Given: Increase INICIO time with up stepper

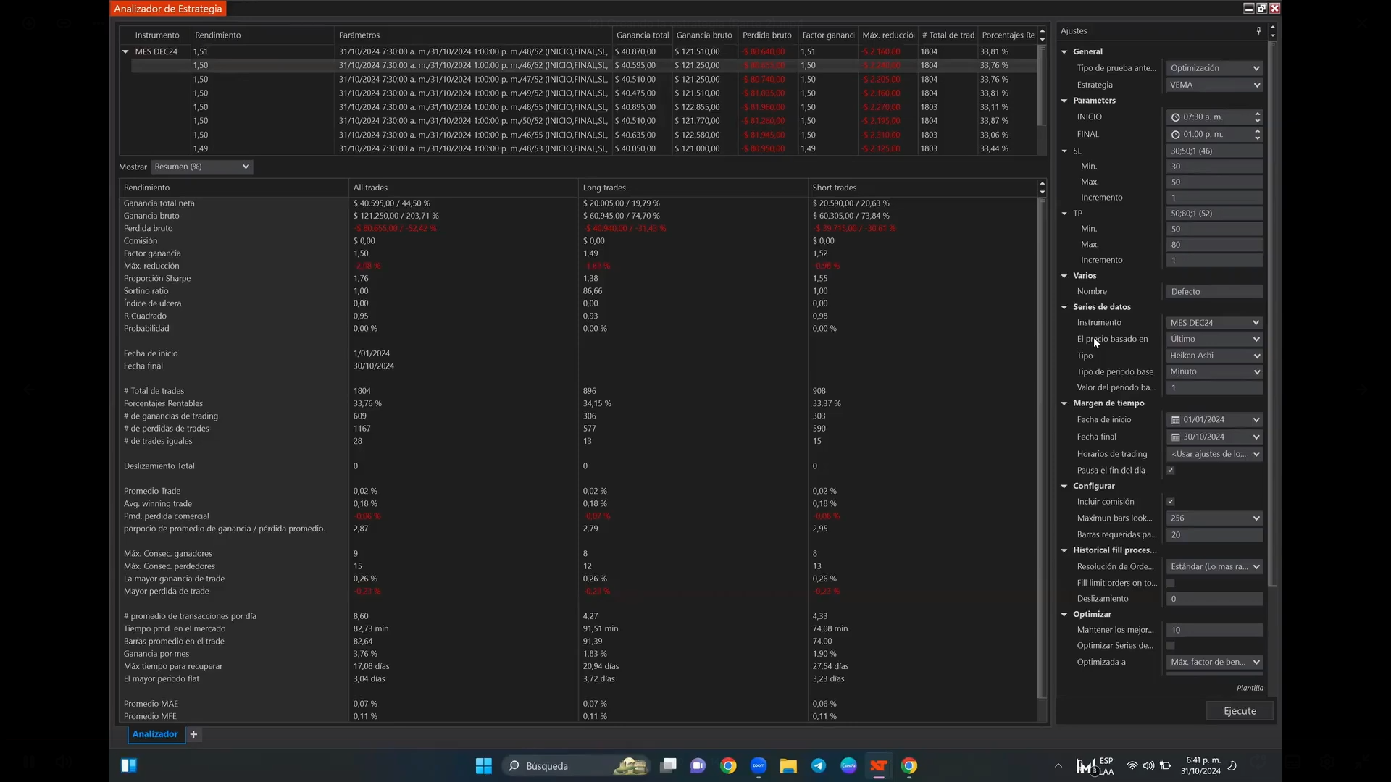Looking at the screenshot, I should [x=1258, y=114].
